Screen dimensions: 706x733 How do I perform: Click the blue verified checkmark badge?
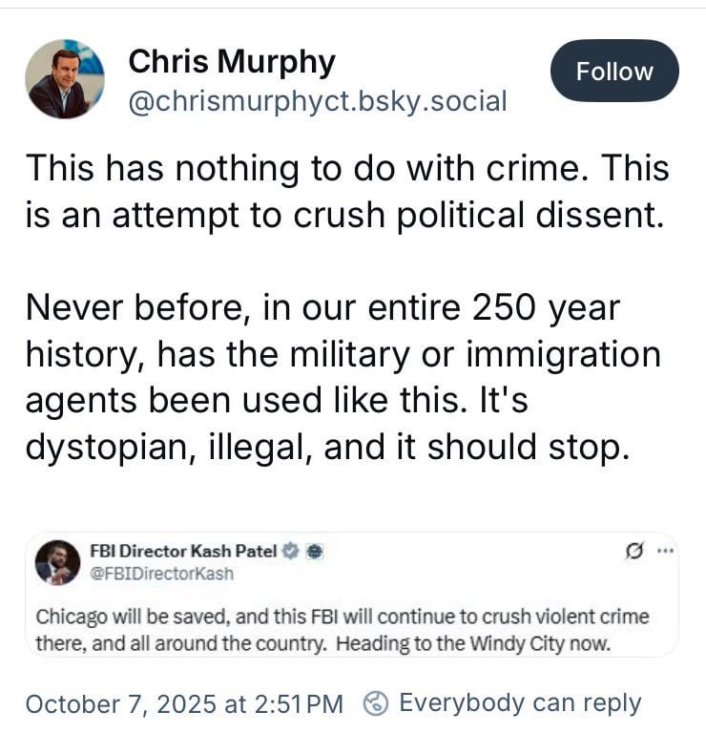(293, 551)
